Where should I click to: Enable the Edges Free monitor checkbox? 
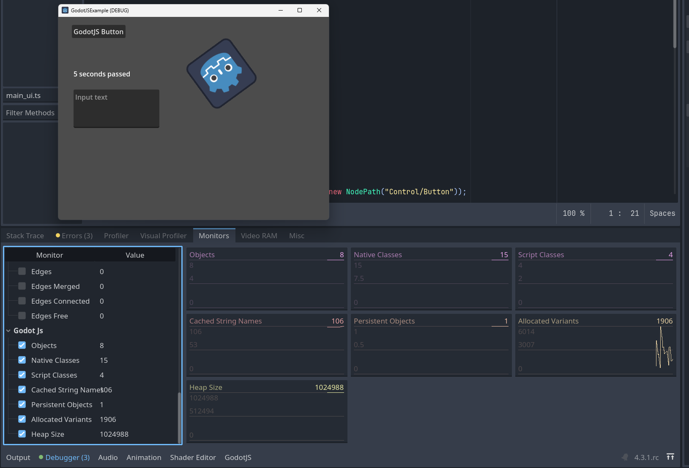pos(22,316)
